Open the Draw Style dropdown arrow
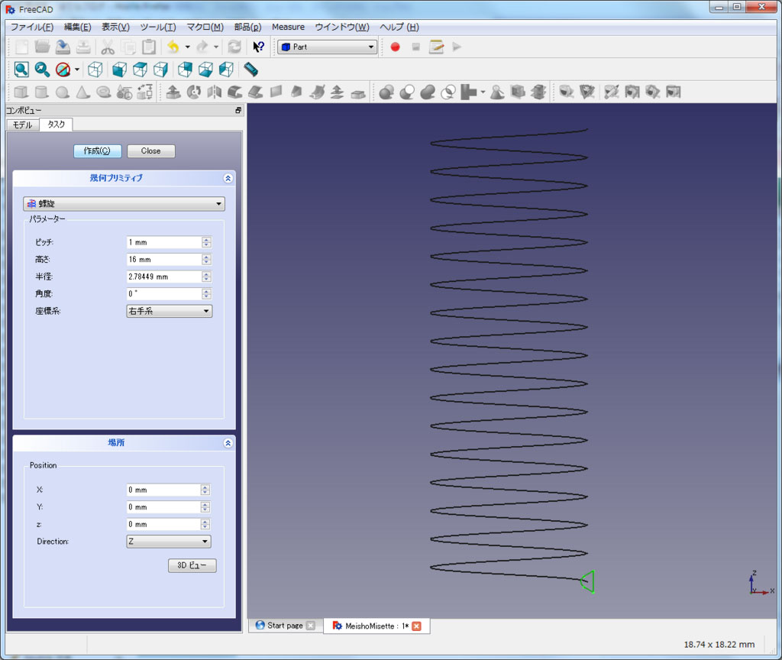The image size is (782, 660). tap(77, 70)
